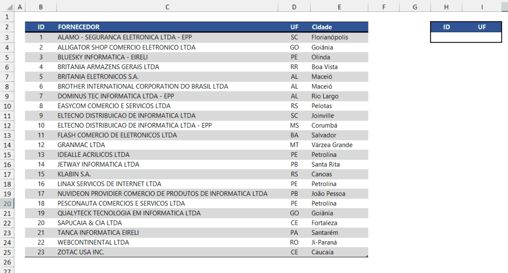The width and height of the screenshot is (508, 273).
Task: Click the Florianópolis city cell
Action: click(339, 37)
